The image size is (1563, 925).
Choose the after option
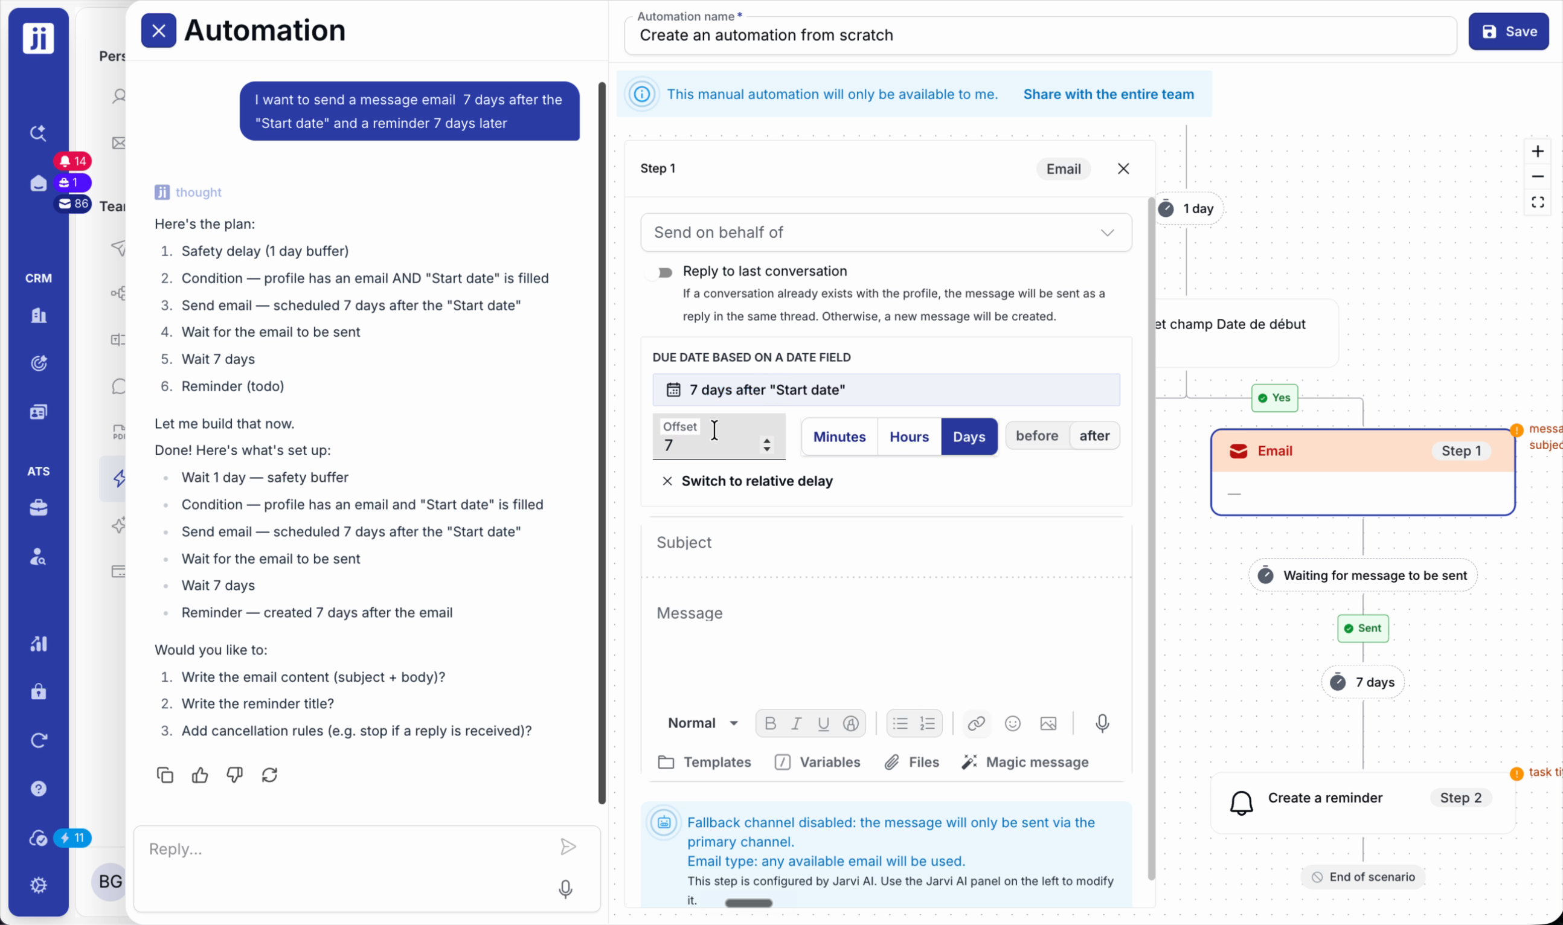(x=1094, y=436)
